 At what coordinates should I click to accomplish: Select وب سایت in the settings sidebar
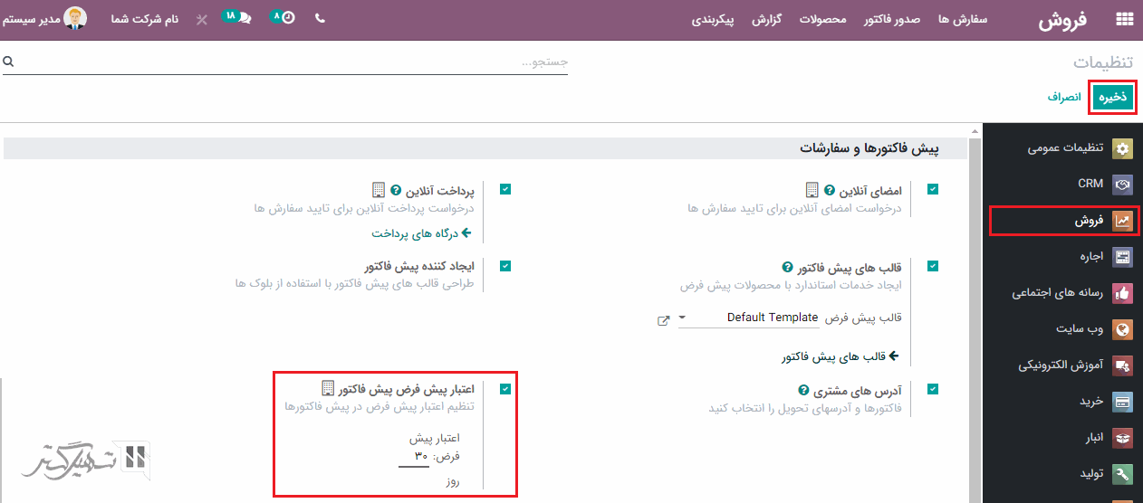point(1079,329)
